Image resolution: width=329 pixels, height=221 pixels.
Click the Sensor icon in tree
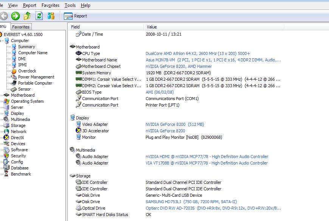pos(14,89)
